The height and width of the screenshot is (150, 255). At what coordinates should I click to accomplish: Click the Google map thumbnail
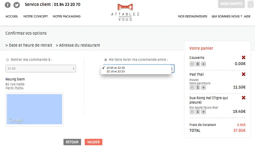coord(34,109)
